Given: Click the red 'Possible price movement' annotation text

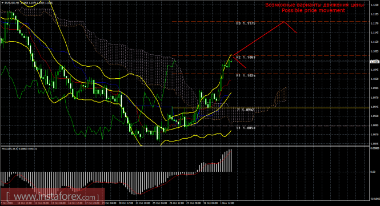Looking at the screenshot, I should coord(313,10).
